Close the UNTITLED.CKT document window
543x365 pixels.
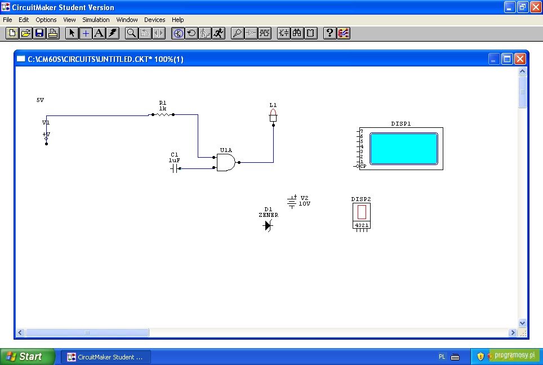pyautogui.click(x=520, y=59)
